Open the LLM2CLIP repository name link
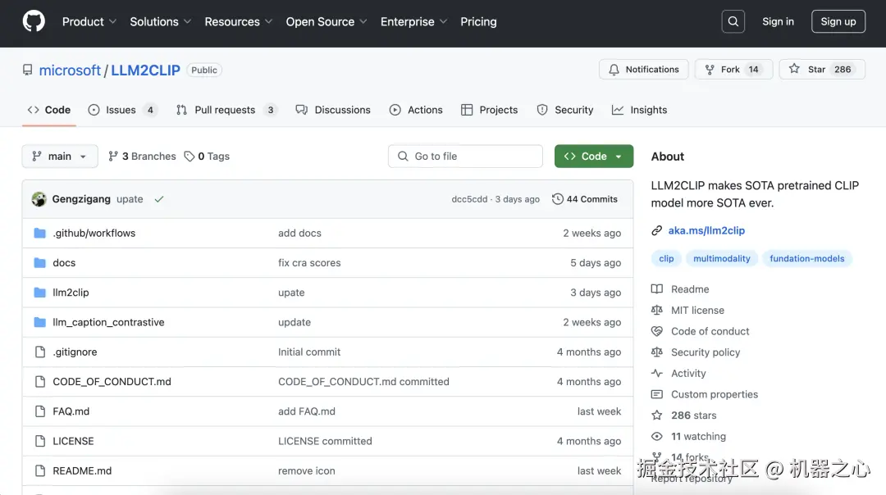 145,70
